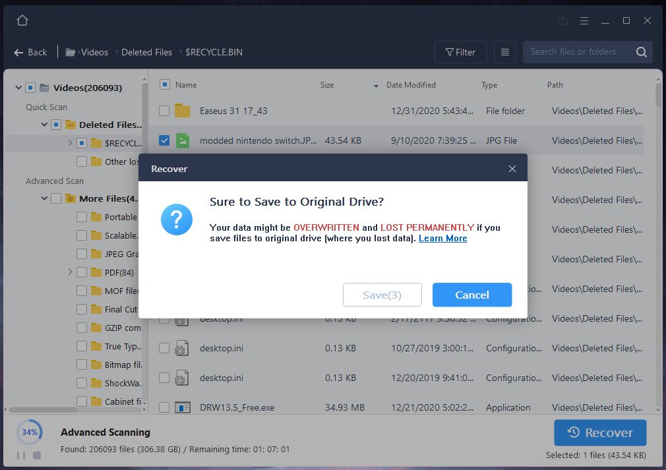Click the Home icon in title bar

pos(22,20)
